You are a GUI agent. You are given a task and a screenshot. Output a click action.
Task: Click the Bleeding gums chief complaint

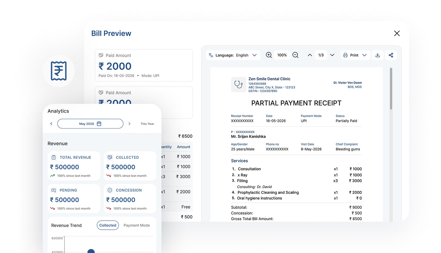click(348, 149)
